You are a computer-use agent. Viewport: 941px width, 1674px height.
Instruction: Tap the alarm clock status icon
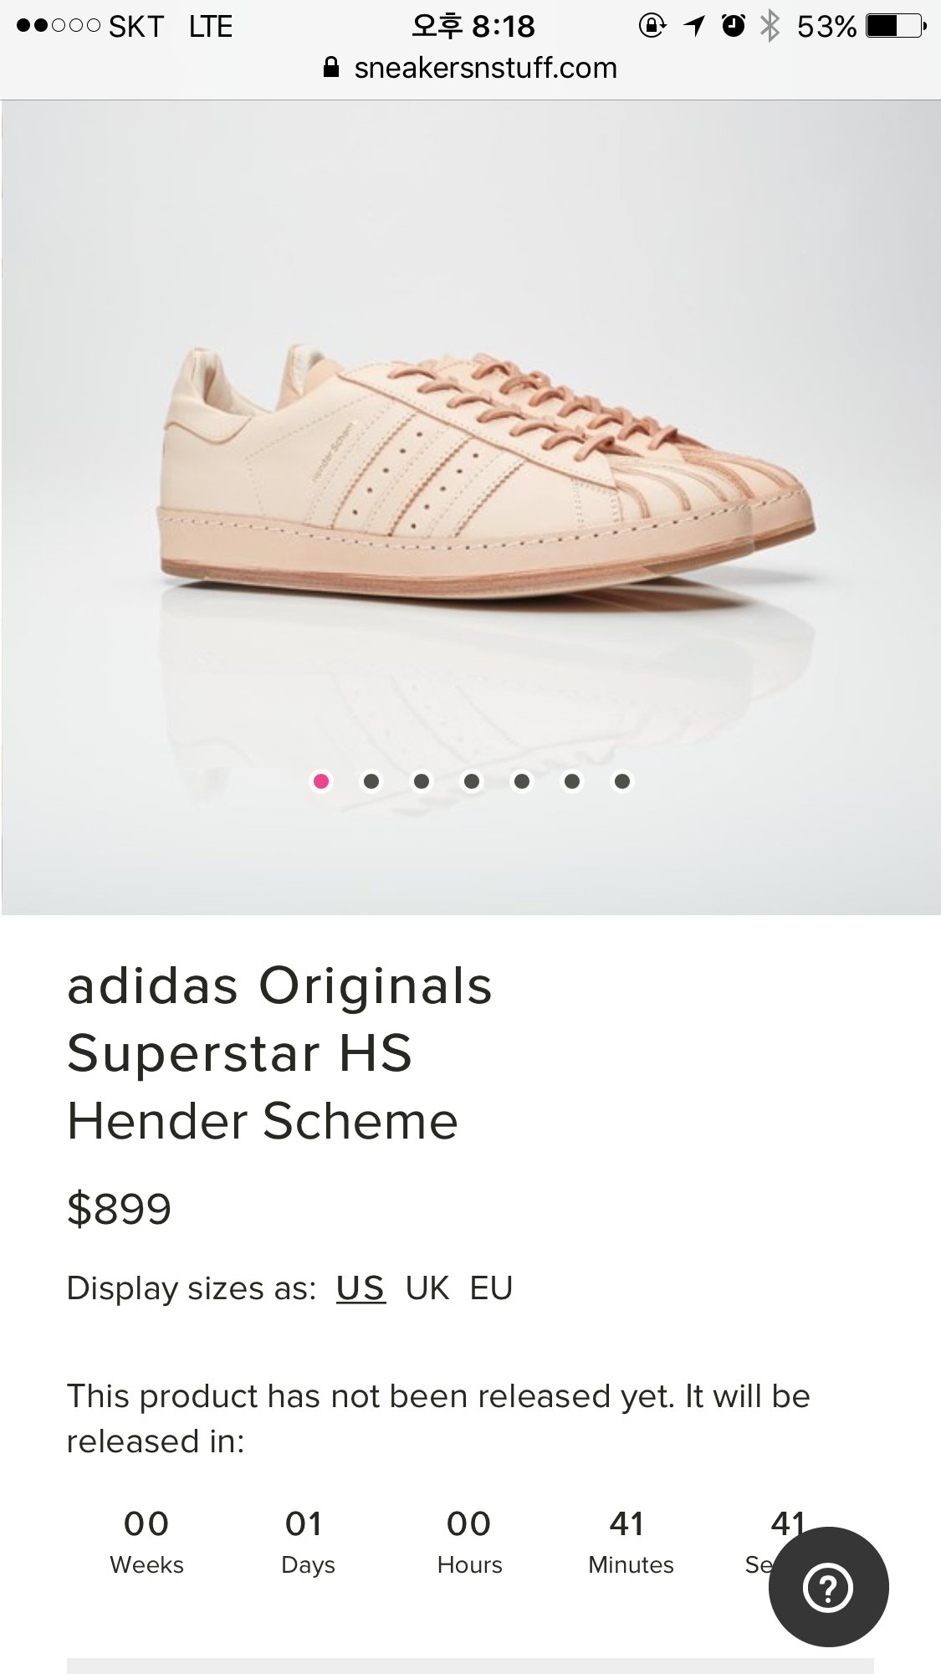tap(733, 26)
